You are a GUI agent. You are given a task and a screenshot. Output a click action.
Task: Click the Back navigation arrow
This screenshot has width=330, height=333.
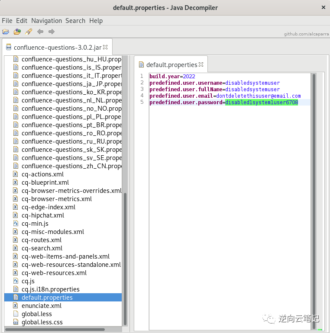click(40, 32)
